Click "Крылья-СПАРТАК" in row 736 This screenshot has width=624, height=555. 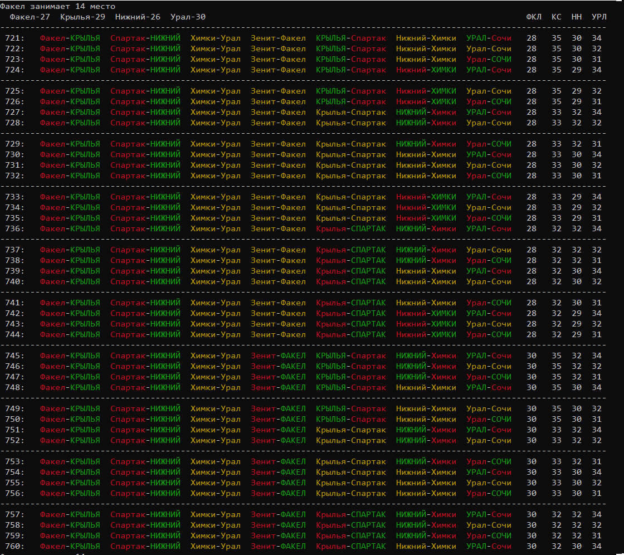pos(351,229)
